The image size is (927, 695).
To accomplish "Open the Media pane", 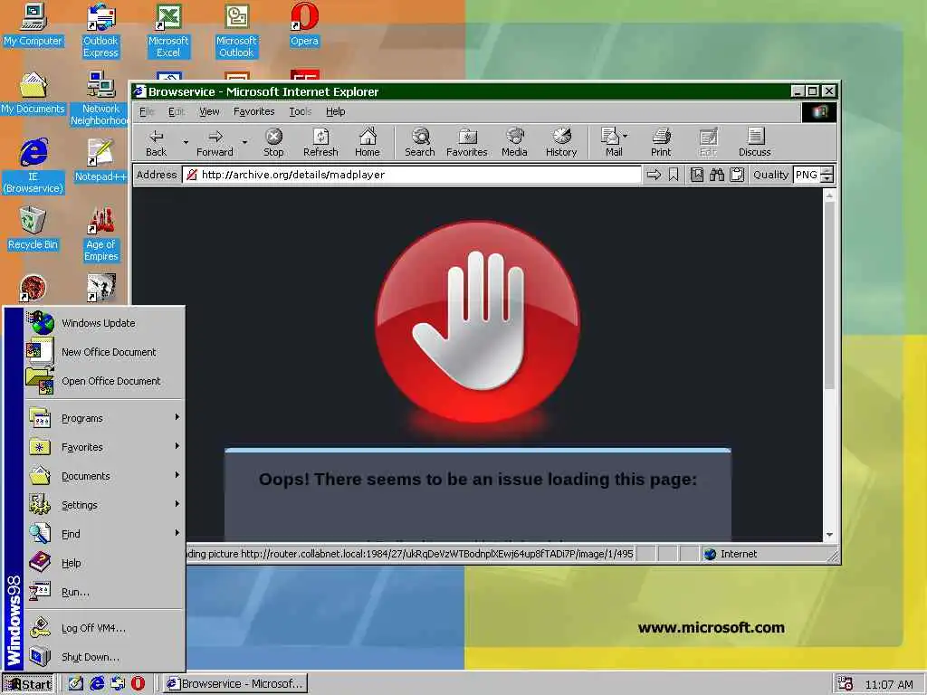I will 514,143.
